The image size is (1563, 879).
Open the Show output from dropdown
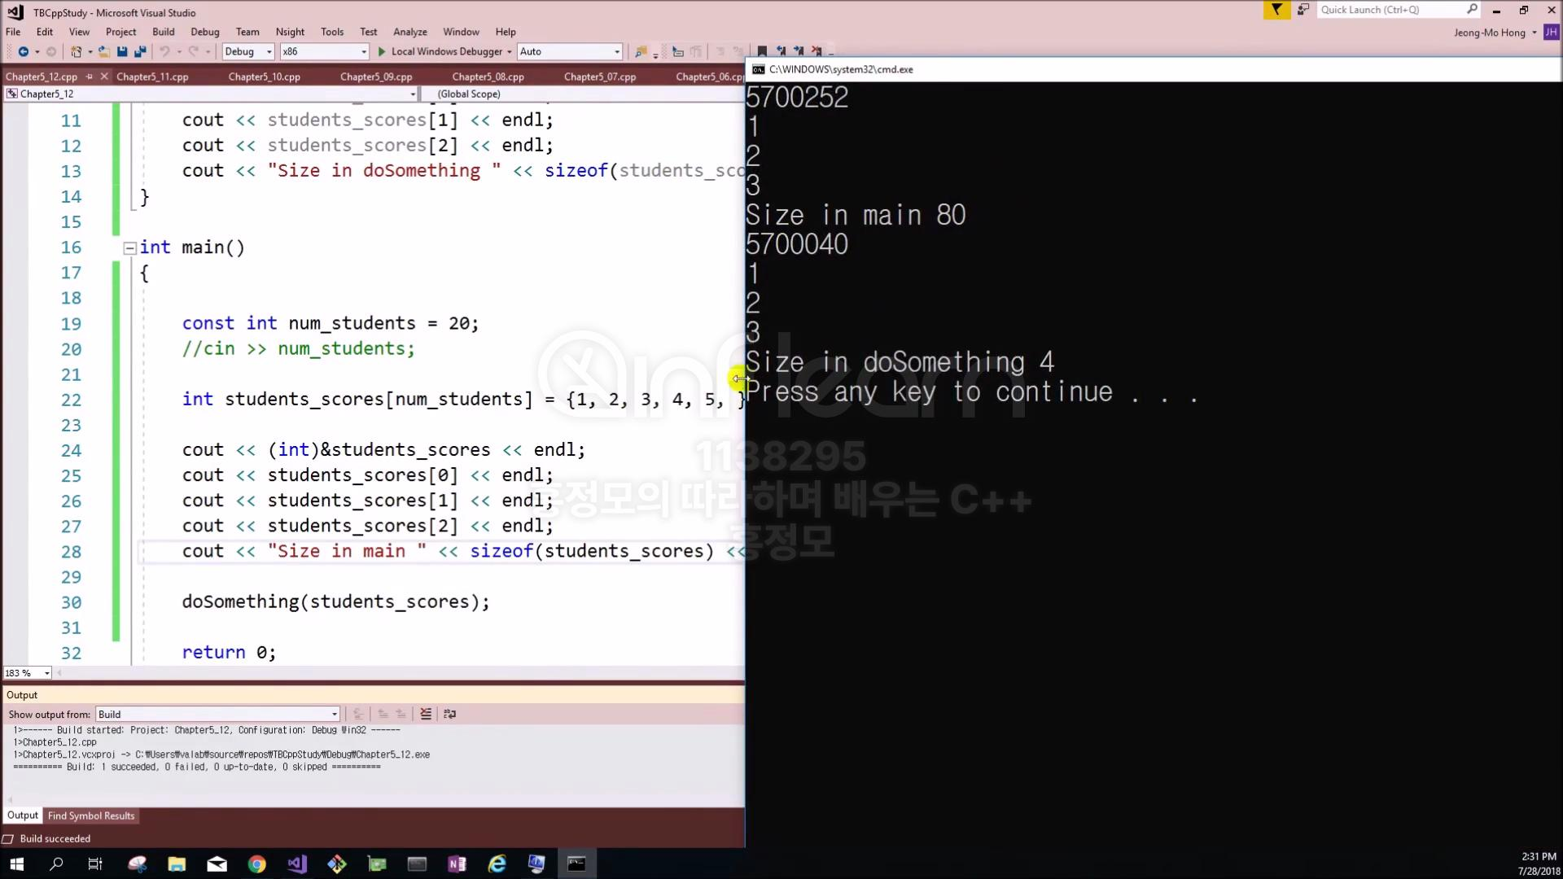[217, 714]
